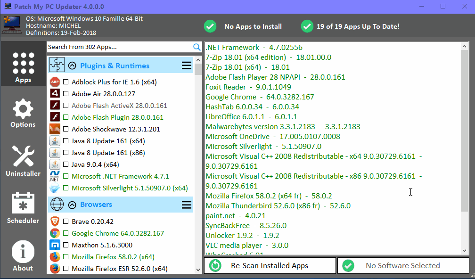Image resolution: width=475 pixels, height=279 pixels.
Task: Check the Adobe Flash Plugin 28.0.0.161 checkbox
Action: tap(66, 117)
